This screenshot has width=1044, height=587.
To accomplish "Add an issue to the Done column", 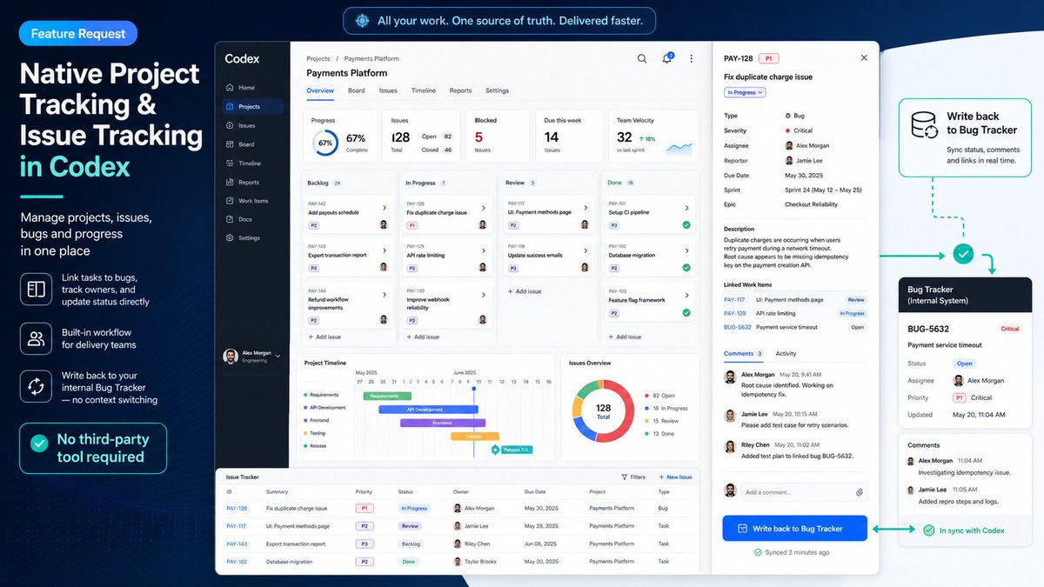I will coord(625,337).
